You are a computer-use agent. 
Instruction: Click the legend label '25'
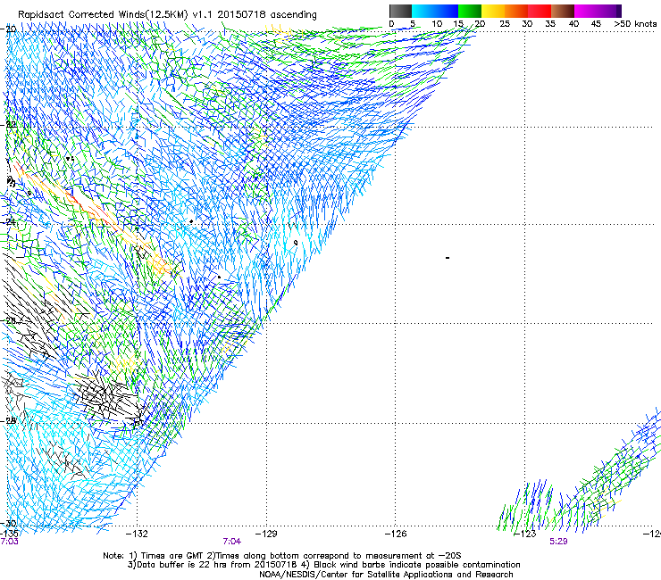(x=505, y=24)
